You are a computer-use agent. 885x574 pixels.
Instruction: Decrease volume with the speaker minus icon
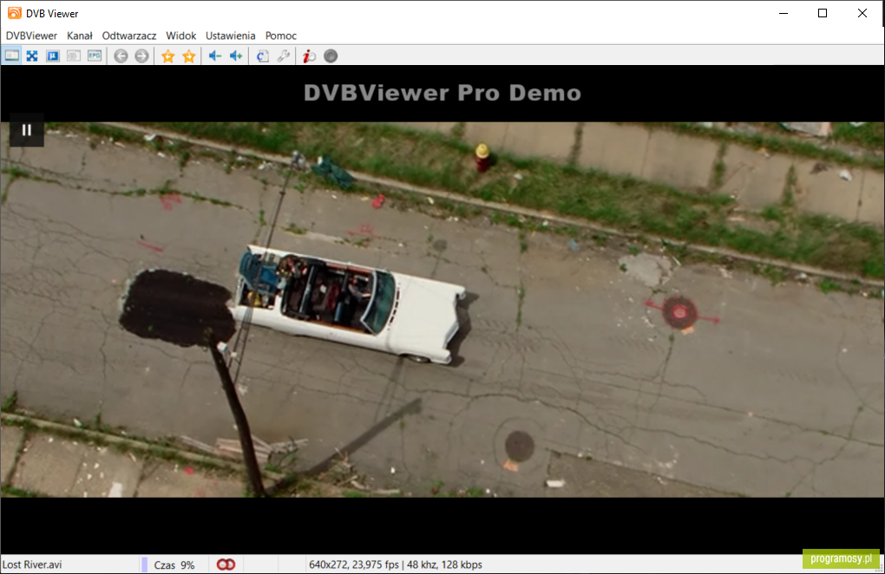tap(215, 55)
